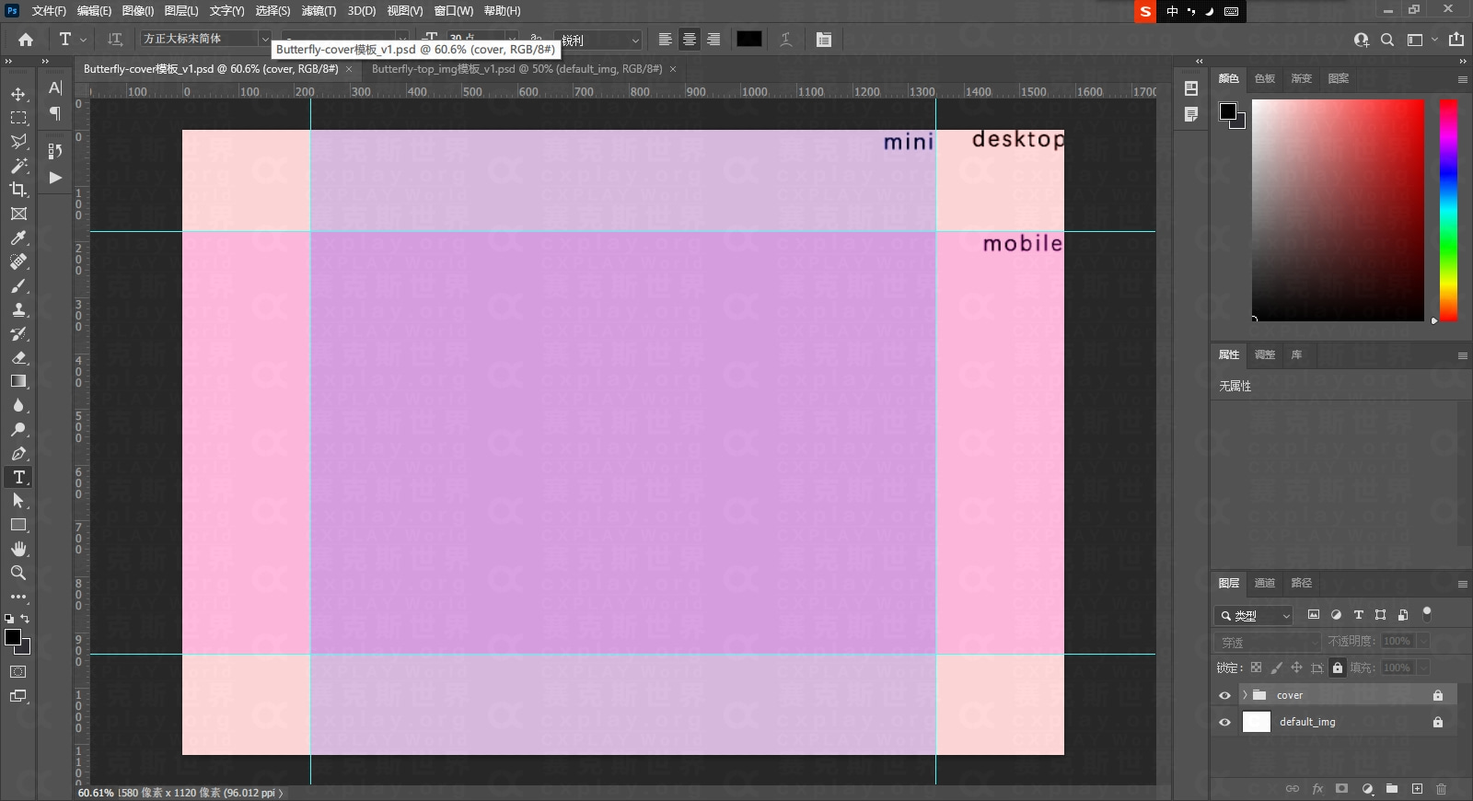Select the Crop tool
Image resolution: width=1473 pixels, height=801 pixels.
point(18,190)
